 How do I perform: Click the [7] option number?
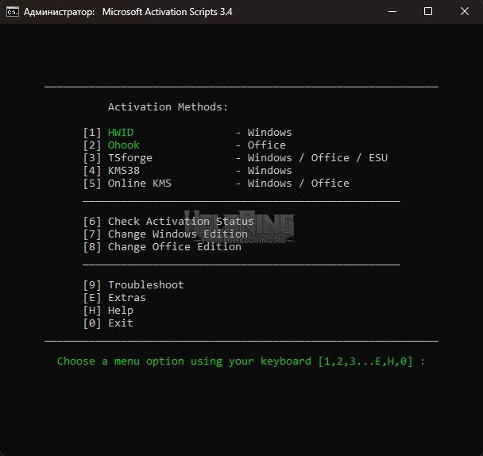click(92, 234)
